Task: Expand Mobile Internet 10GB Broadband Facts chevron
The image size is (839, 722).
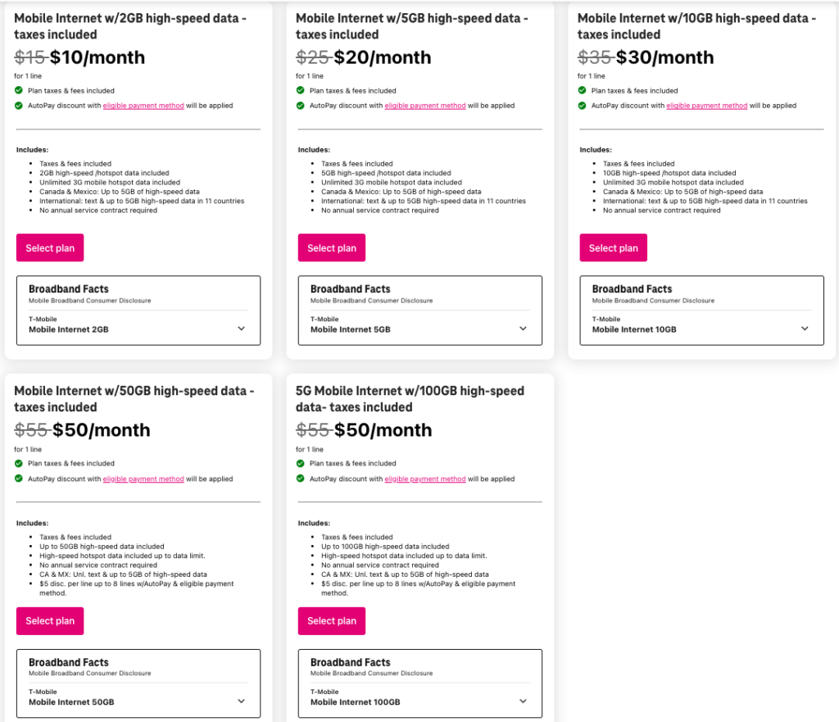Action: (x=805, y=329)
